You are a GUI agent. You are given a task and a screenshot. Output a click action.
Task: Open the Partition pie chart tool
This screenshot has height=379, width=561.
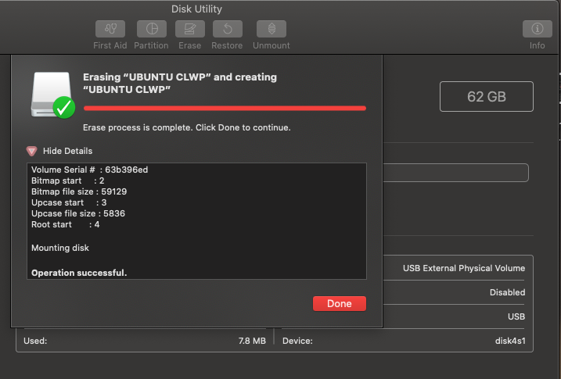tap(152, 29)
